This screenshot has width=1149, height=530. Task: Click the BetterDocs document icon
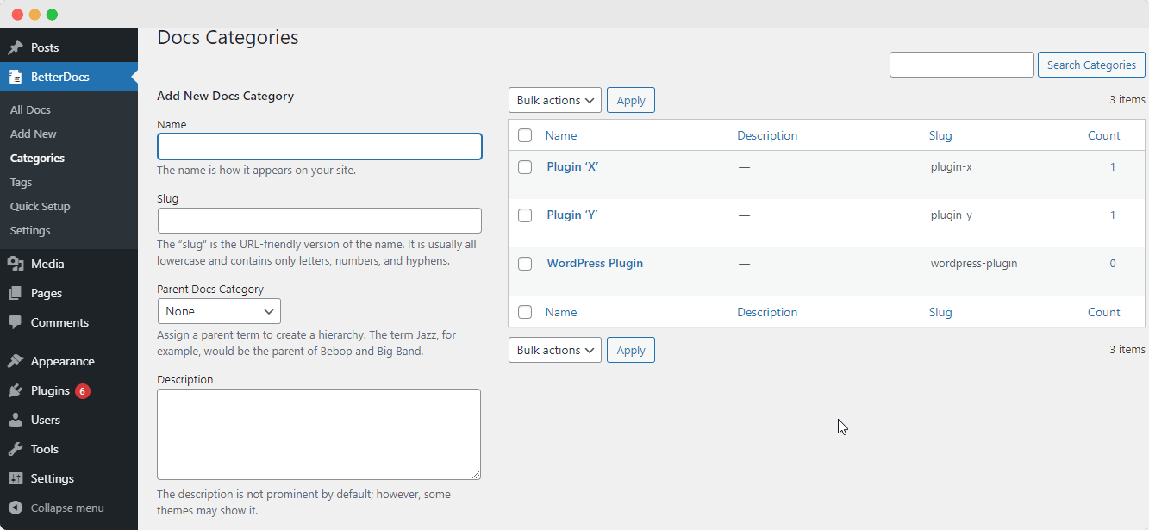coord(16,77)
